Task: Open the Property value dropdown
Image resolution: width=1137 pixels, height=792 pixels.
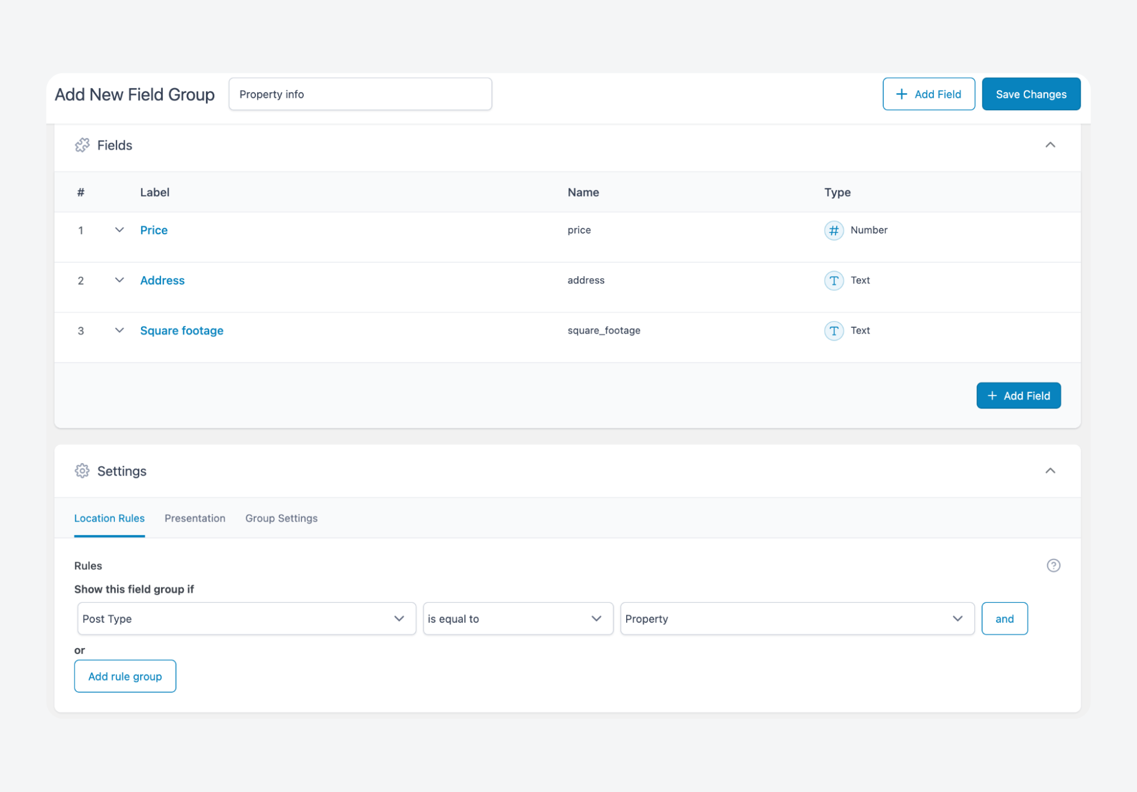Action: (796, 619)
